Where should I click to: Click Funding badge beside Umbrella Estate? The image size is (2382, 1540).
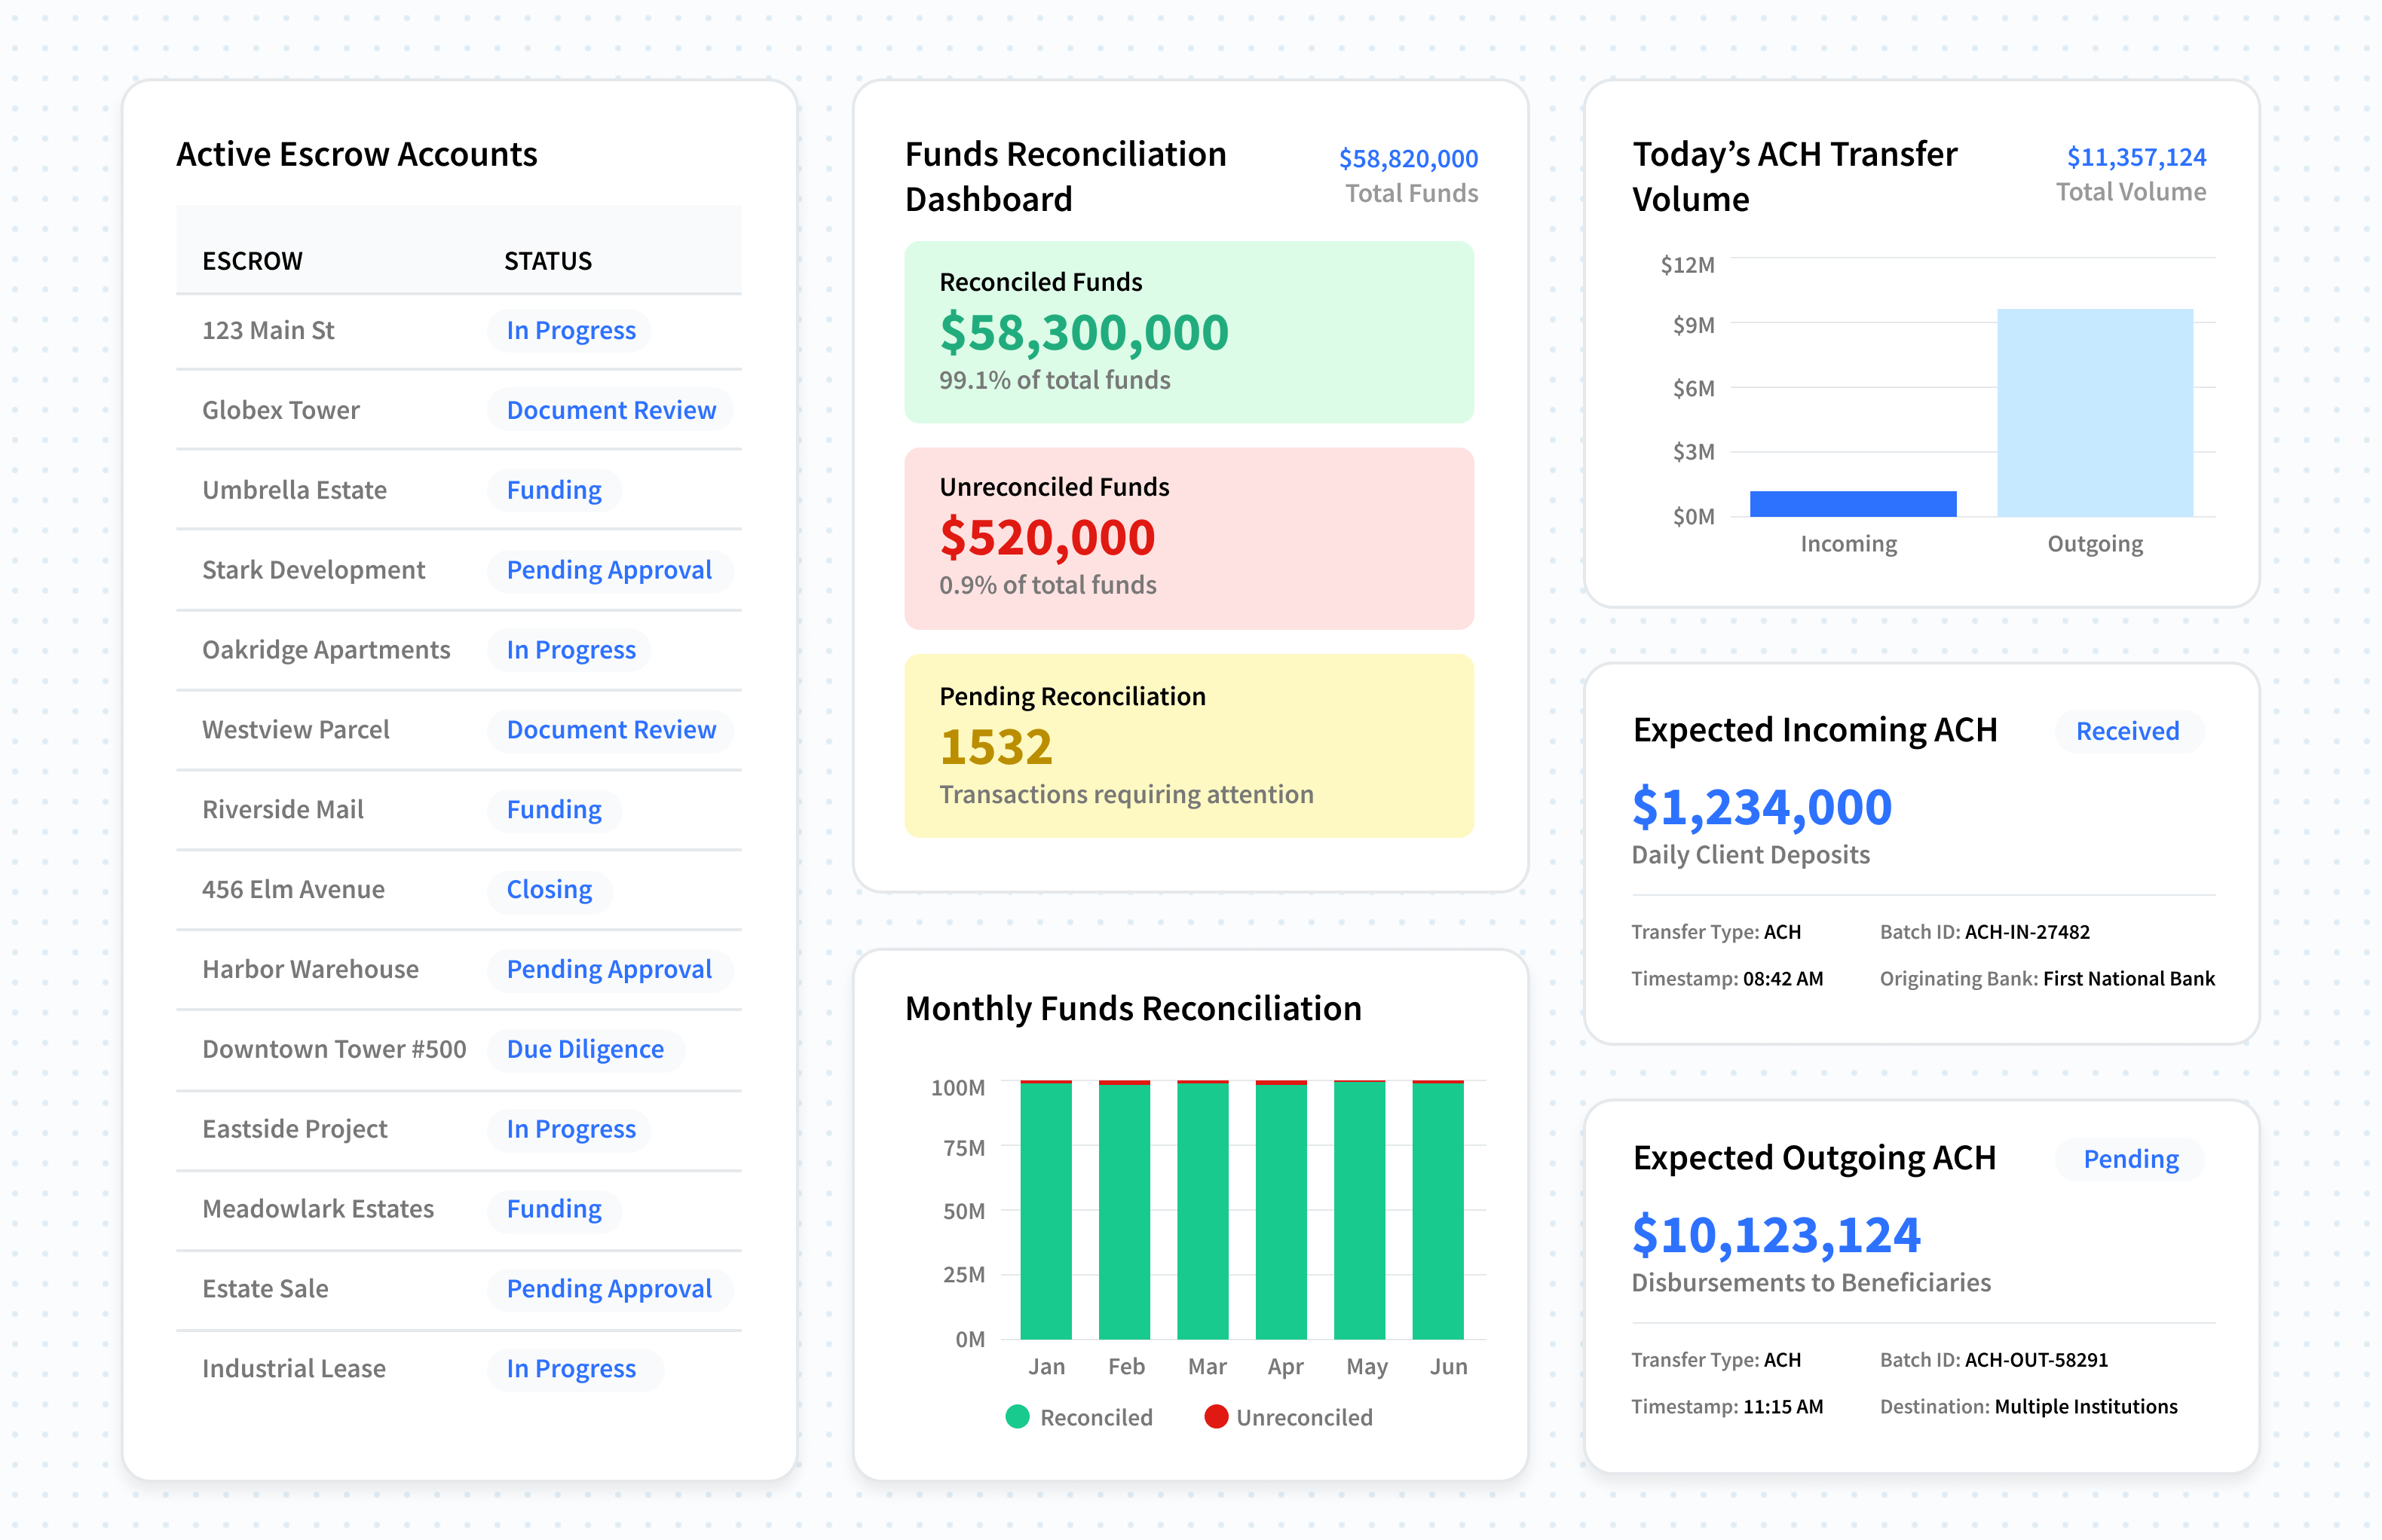554,491
